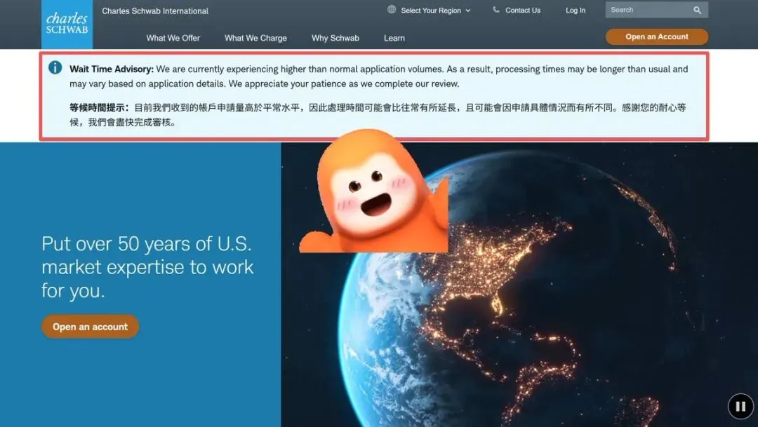The height and width of the screenshot is (427, 758).
Task: Click the phone icon beside Contact Us
Action: click(x=496, y=10)
